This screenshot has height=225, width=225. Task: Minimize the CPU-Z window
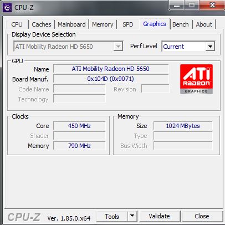pyautogui.click(x=177, y=6)
